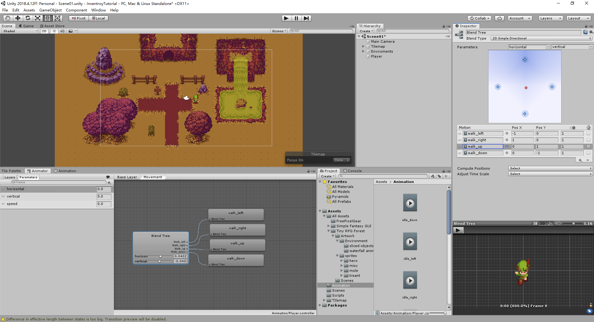Click the horizon slider in the Blend Tree node

coord(160,256)
